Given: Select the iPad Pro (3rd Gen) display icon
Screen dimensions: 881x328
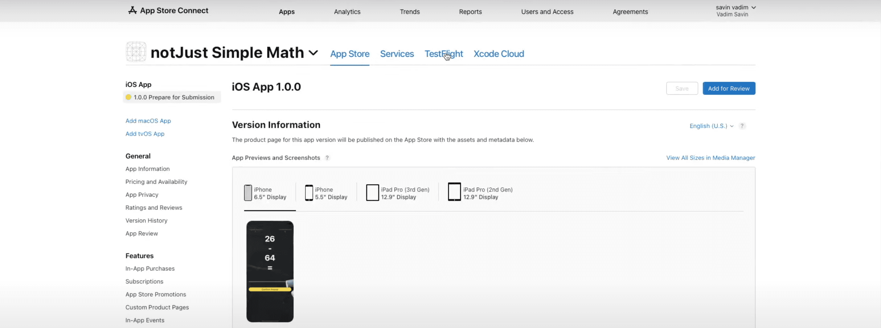Looking at the screenshot, I should point(372,192).
